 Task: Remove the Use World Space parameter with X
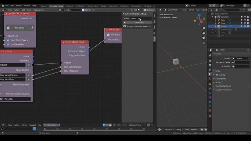tap(29, 75)
